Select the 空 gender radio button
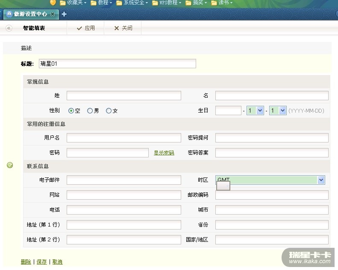 pyautogui.click(x=71, y=110)
